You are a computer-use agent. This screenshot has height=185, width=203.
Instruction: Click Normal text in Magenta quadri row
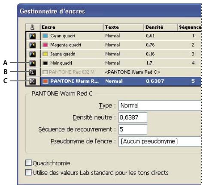click(x=112, y=45)
